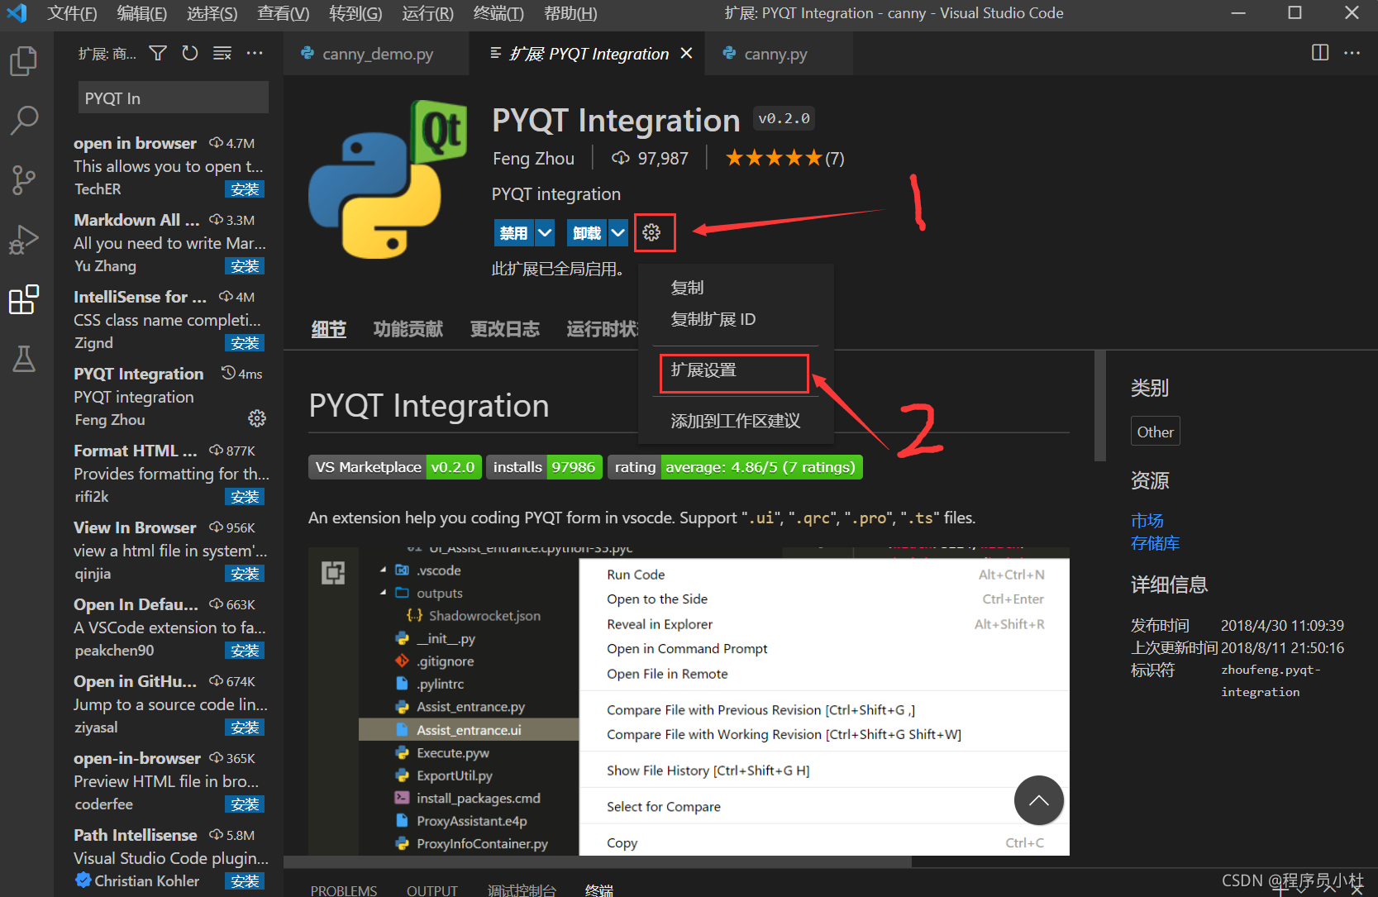Open the 文件(F) menu
Viewport: 1378px width, 897px height.
pos(72,13)
